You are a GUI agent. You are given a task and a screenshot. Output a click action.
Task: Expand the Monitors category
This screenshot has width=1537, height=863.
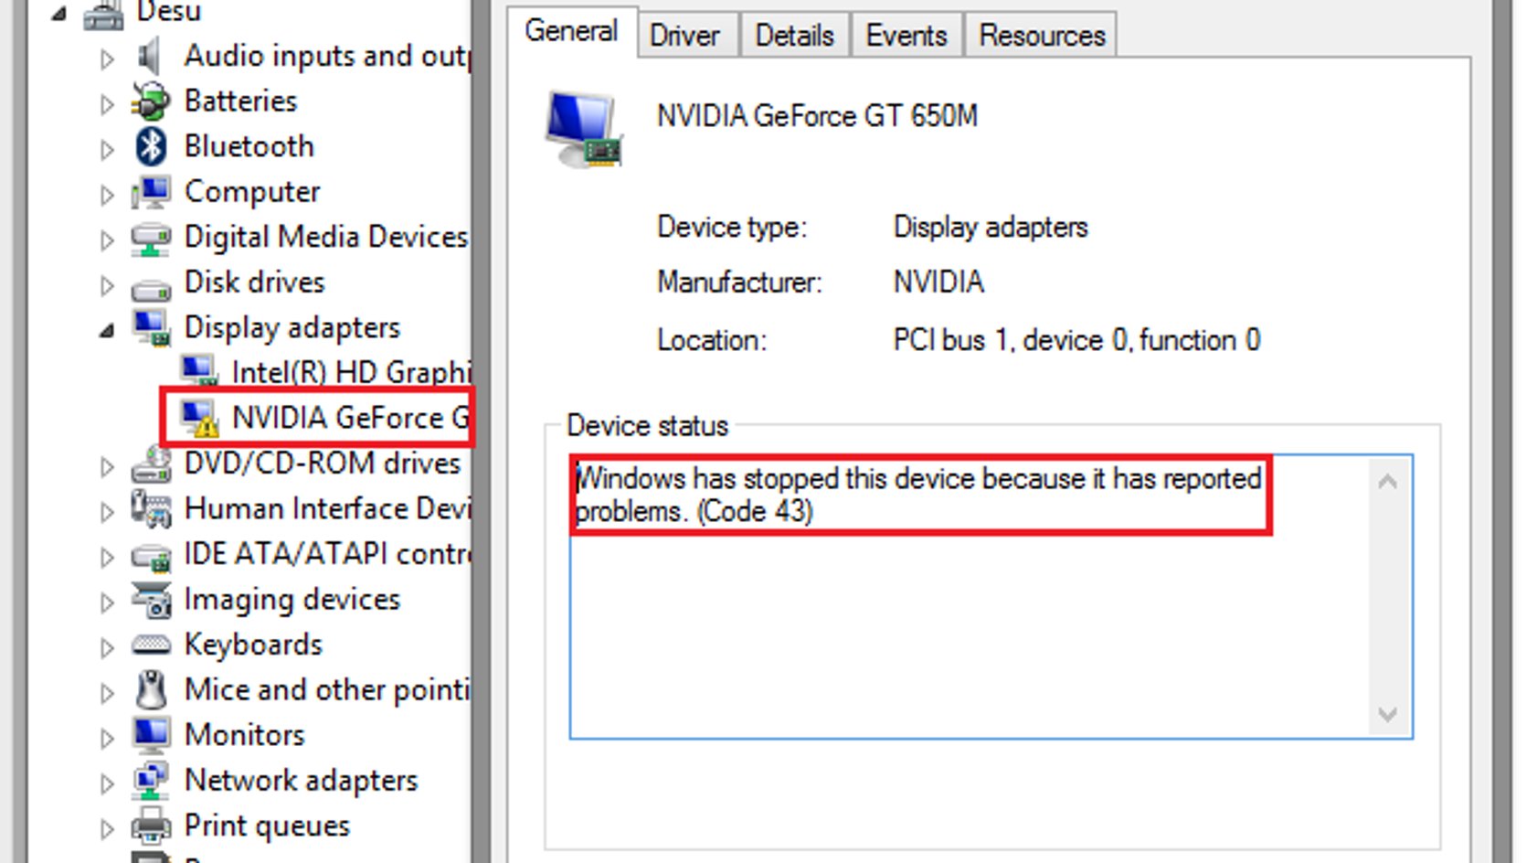point(107,738)
